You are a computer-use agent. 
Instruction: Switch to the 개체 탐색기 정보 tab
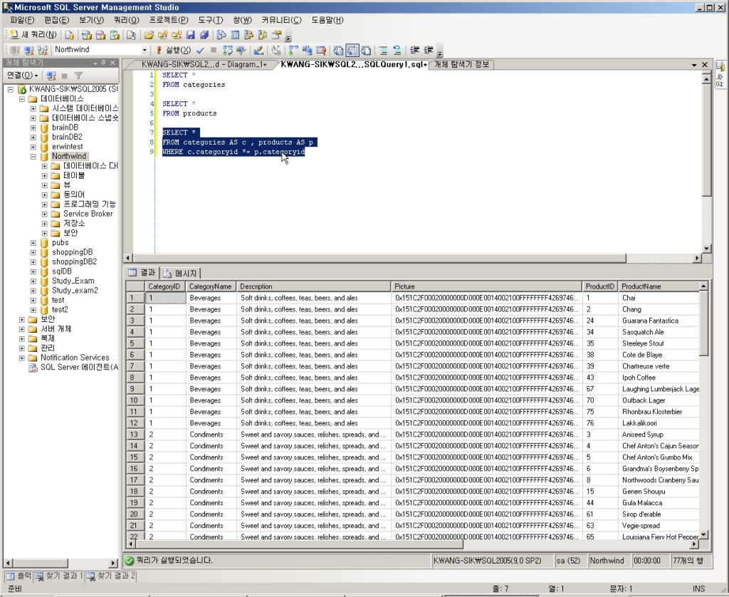[x=461, y=65]
